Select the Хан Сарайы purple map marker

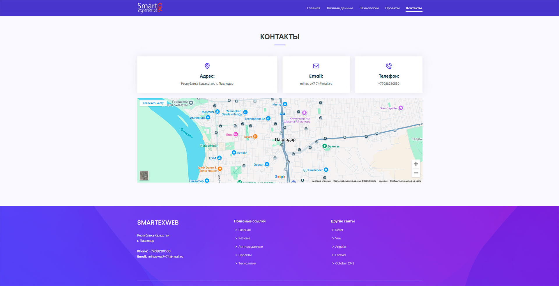(x=401, y=108)
